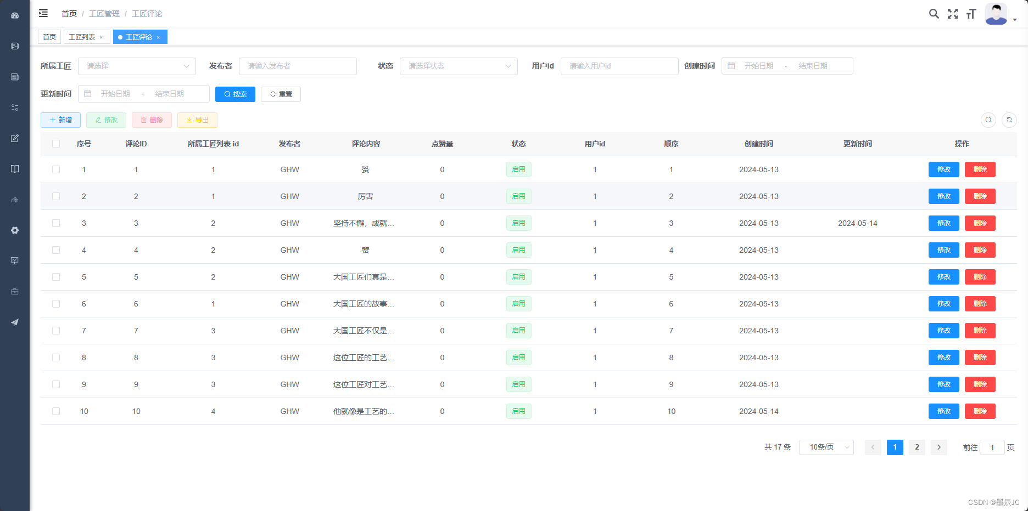Open the 状态 select dropdown
This screenshot has width=1028, height=511.
click(459, 66)
